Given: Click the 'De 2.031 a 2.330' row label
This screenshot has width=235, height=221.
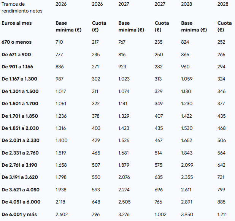Looking at the screenshot, I should point(21,140).
